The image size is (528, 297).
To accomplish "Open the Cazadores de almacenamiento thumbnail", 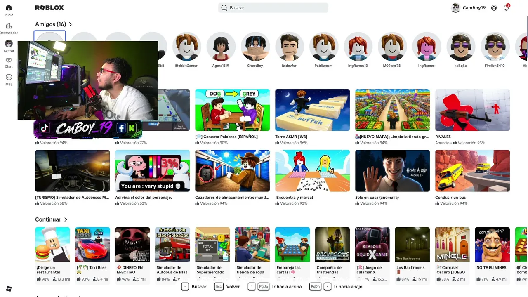I will pos(232,171).
